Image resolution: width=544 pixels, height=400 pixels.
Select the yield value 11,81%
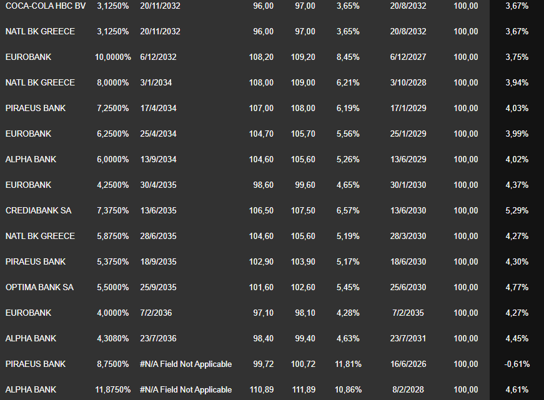[x=348, y=364]
